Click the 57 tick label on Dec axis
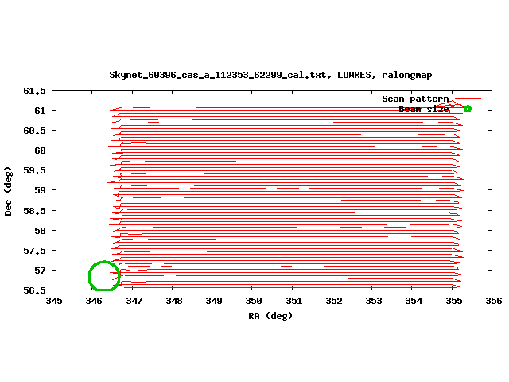The width and height of the screenshot is (509, 382). [x=40, y=271]
